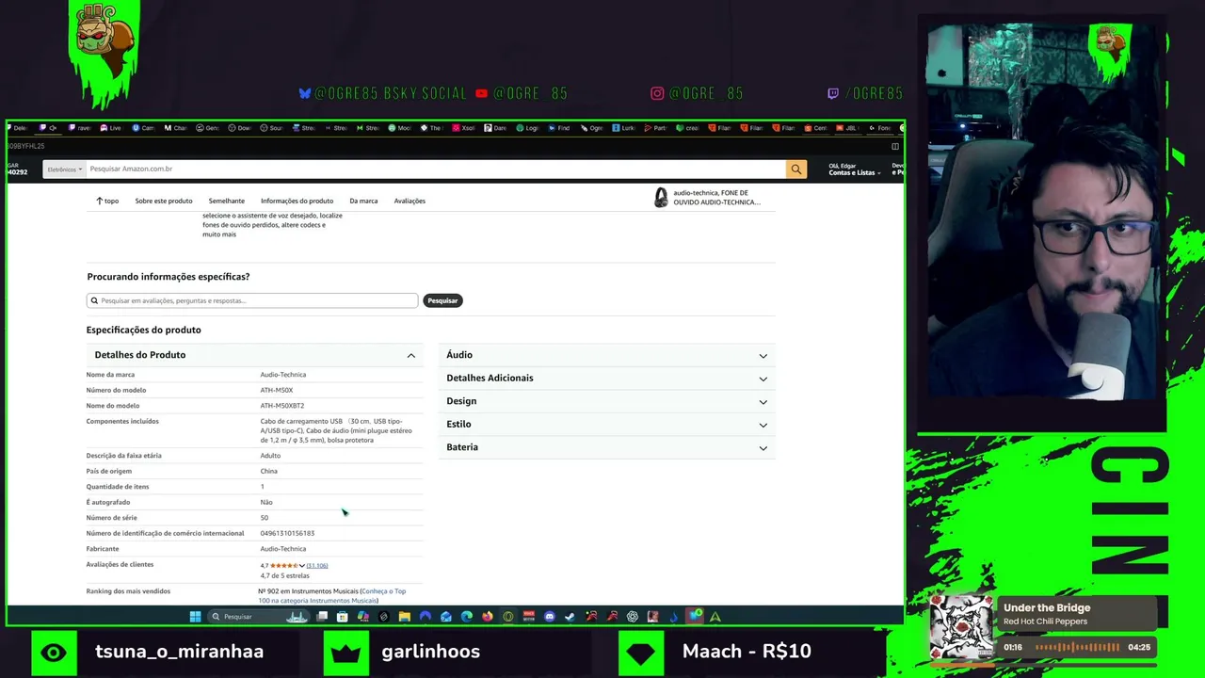Click the País de origem China value
The height and width of the screenshot is (678, 1205).
pos(269,471)
